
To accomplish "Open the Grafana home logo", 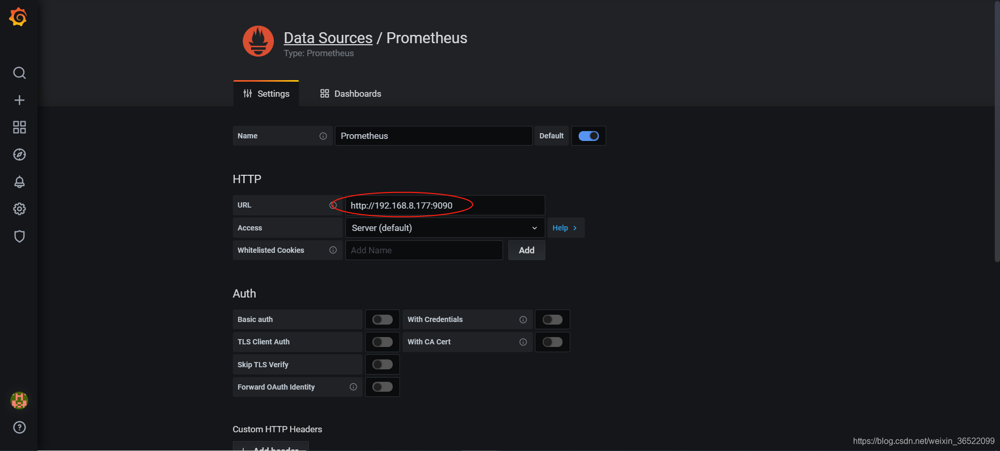I will point(18,17).
